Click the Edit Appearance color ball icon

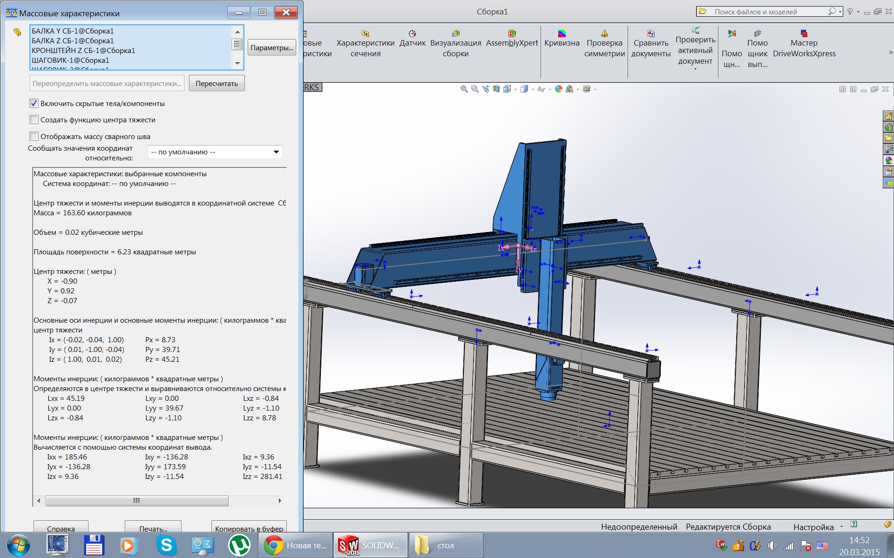click(559, 89)
